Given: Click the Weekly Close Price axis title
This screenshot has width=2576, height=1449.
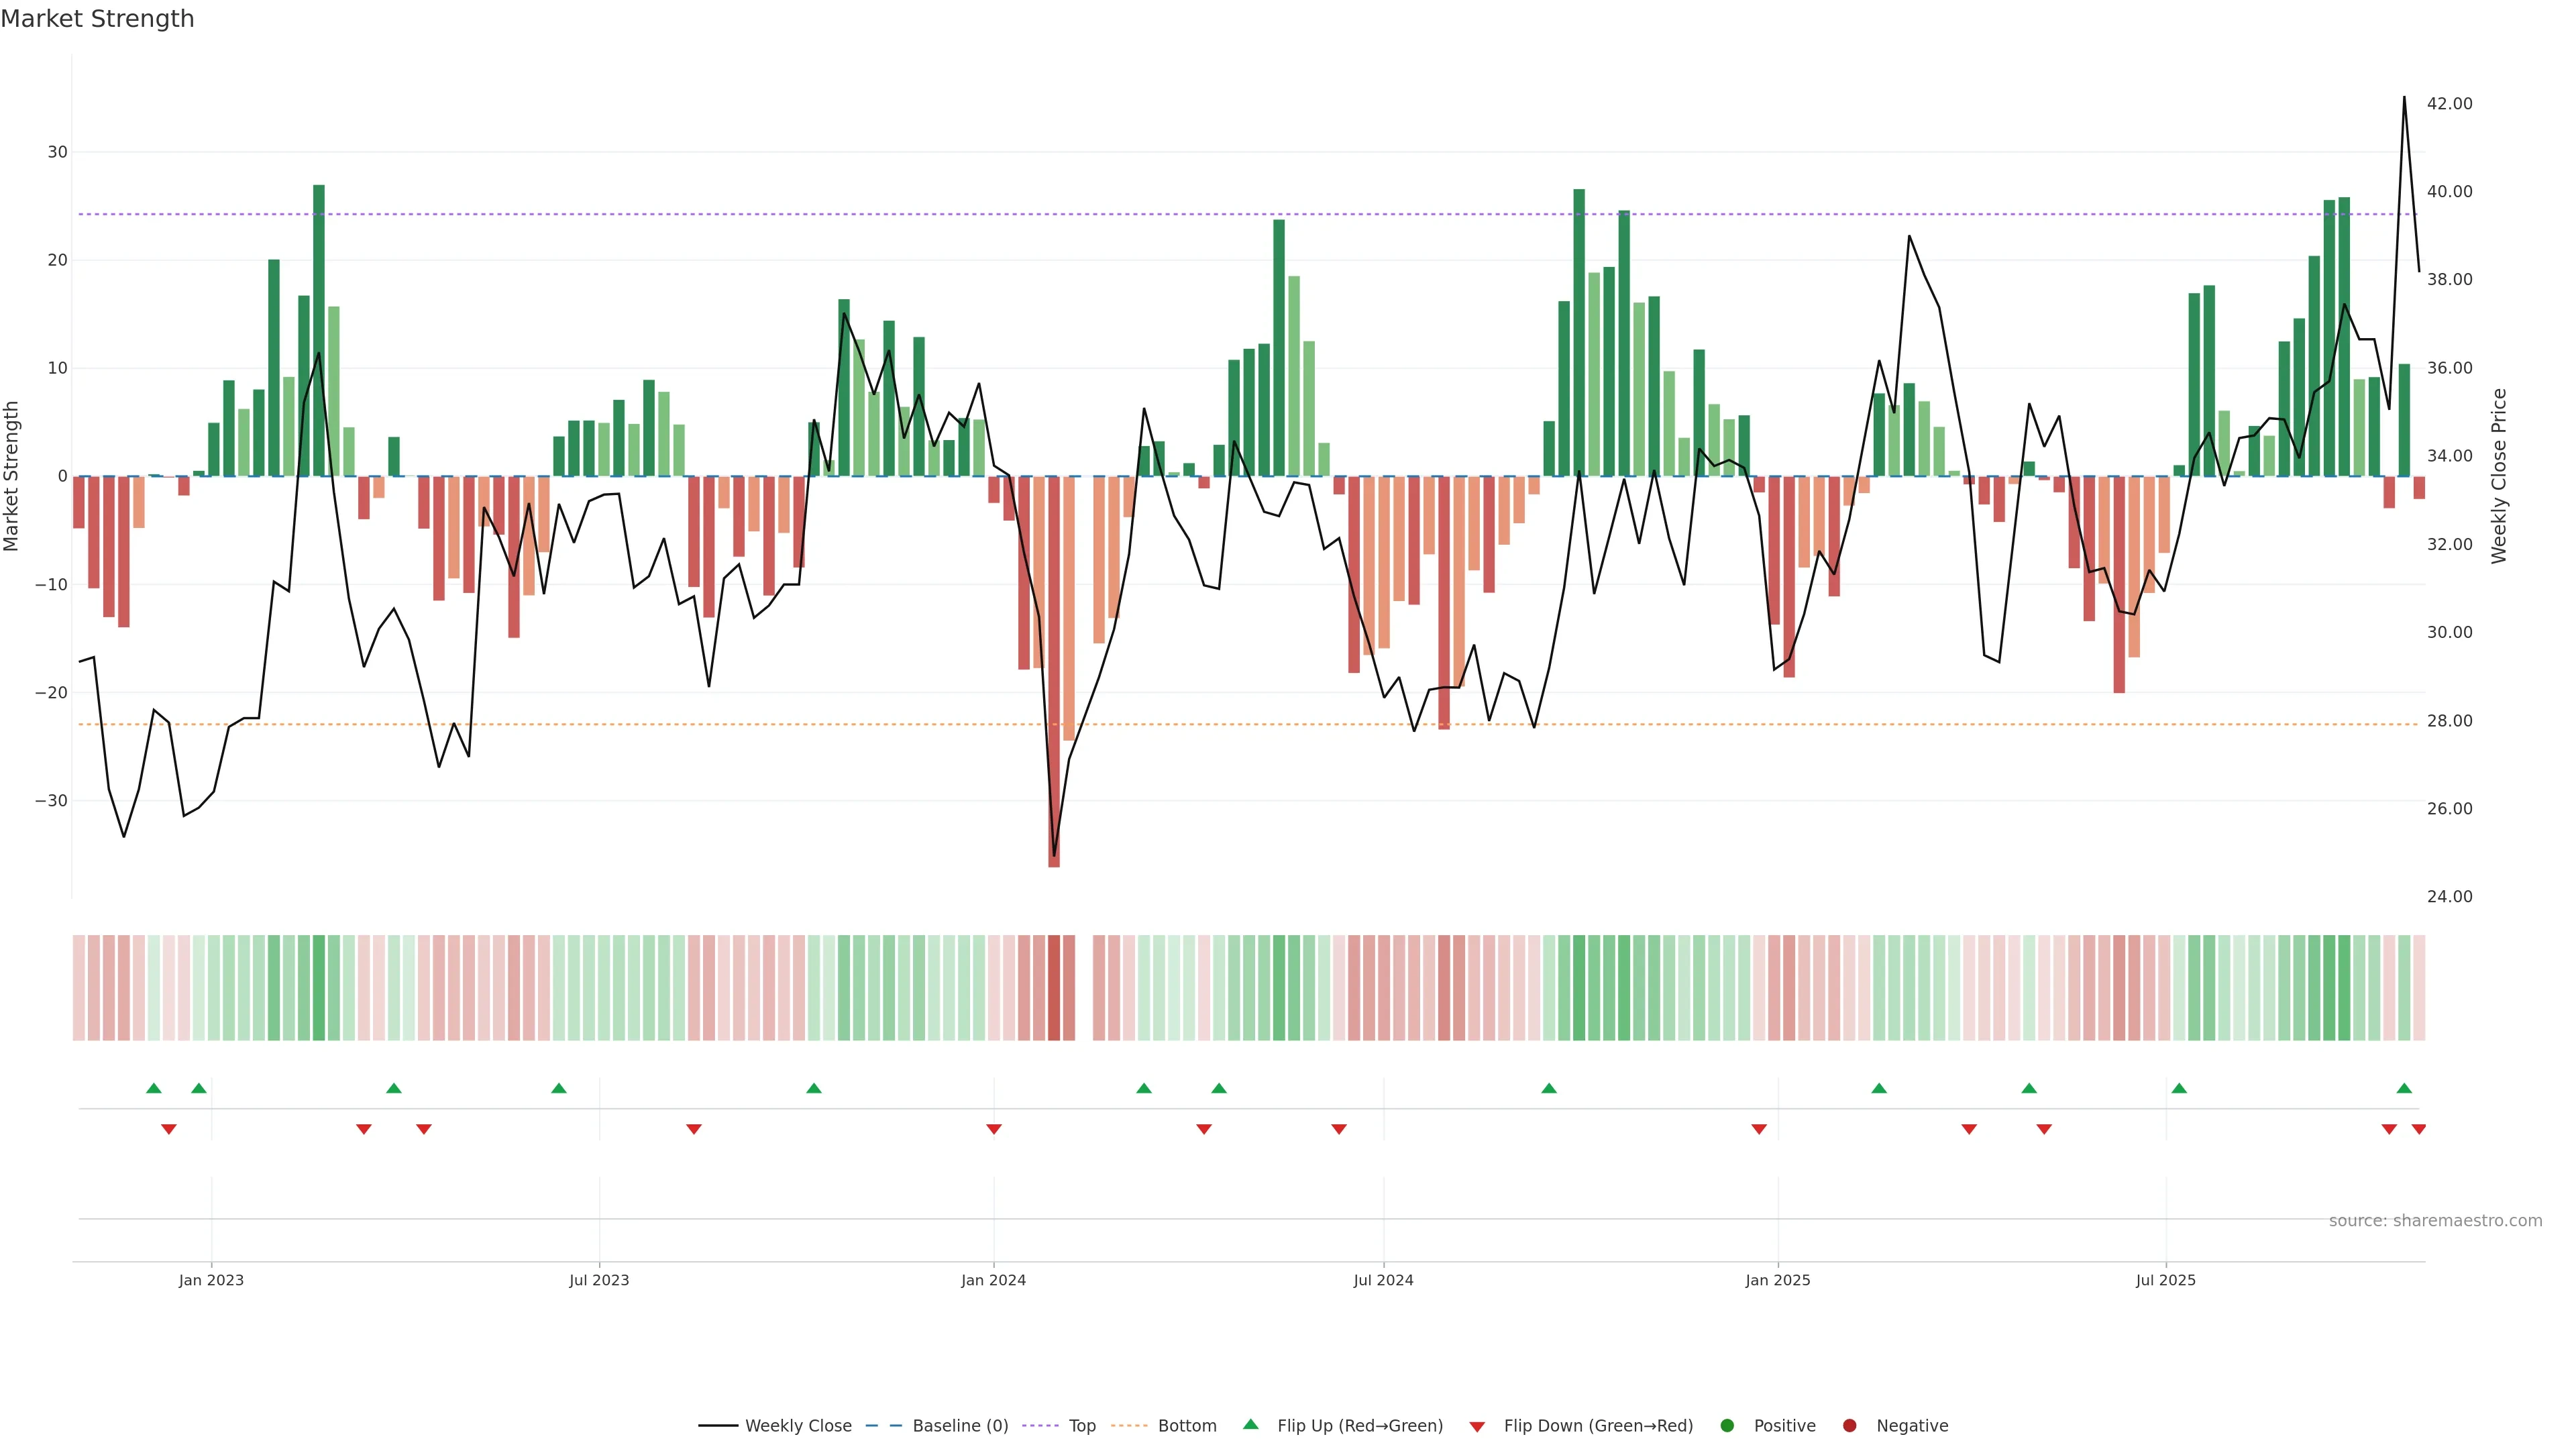Looking at the screenshot, I should click(2499, 476).
